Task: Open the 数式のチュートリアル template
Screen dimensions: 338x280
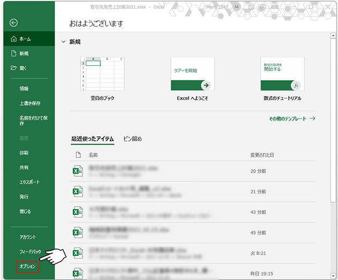Action: point(282,74)
